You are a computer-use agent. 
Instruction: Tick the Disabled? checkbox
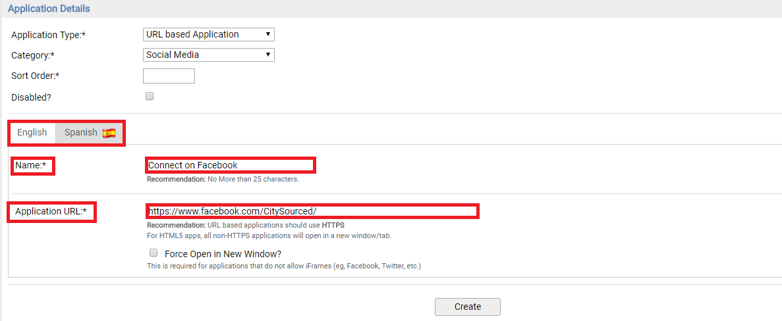coord(150,97)
